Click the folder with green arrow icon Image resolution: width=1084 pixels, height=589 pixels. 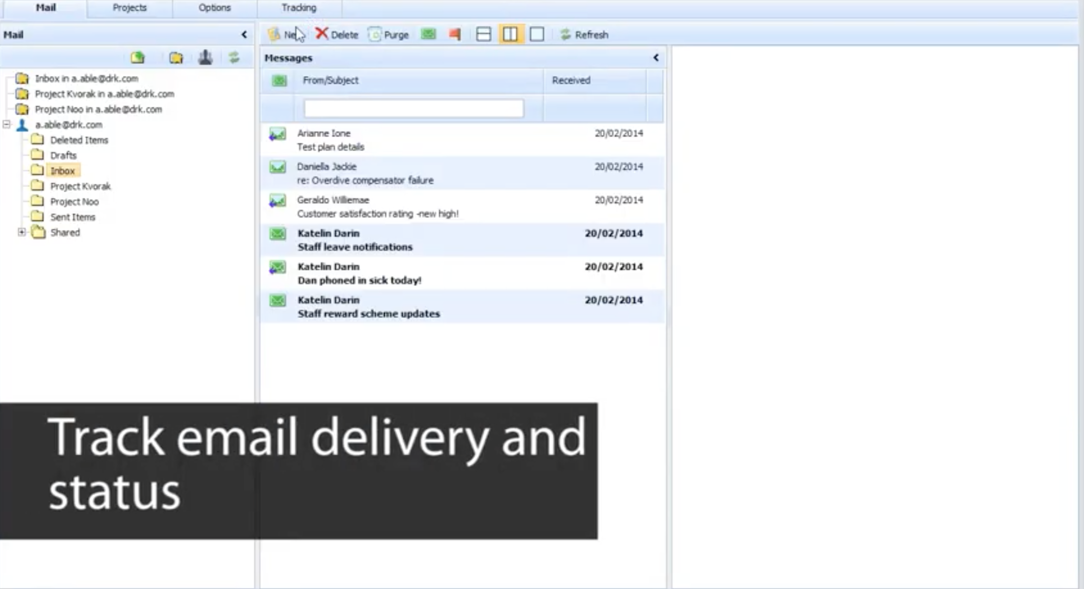pyautogui.click(x=138, y=58)
